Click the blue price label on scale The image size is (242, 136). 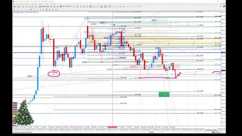tap(223, 53)
